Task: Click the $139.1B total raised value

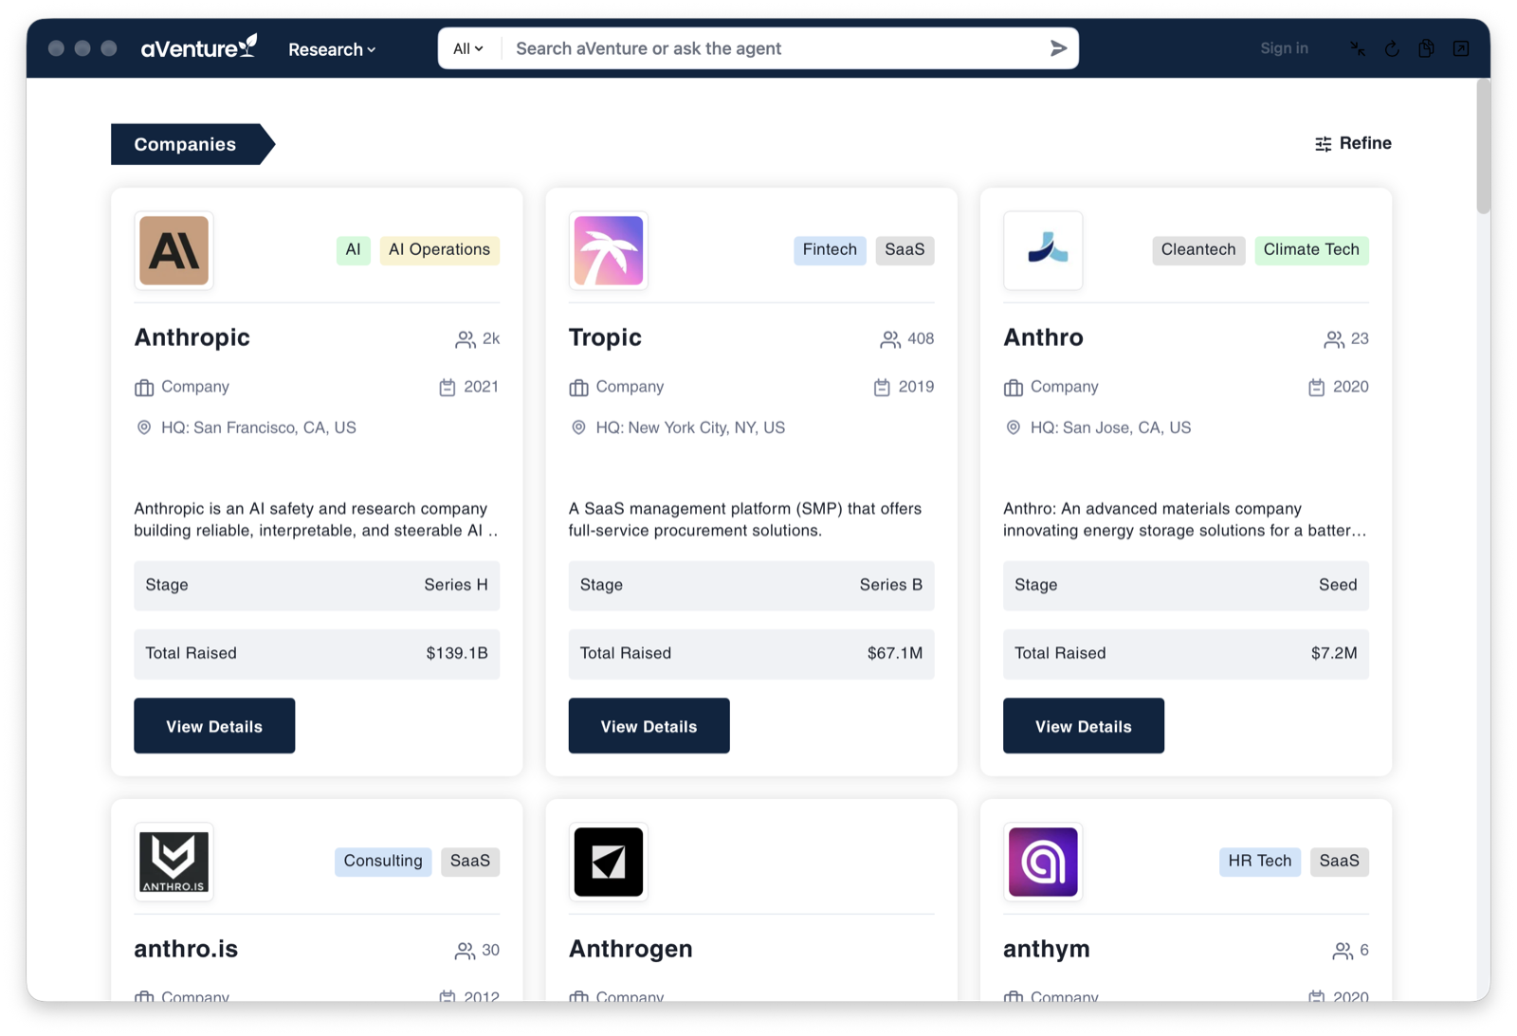Action: 457,653
